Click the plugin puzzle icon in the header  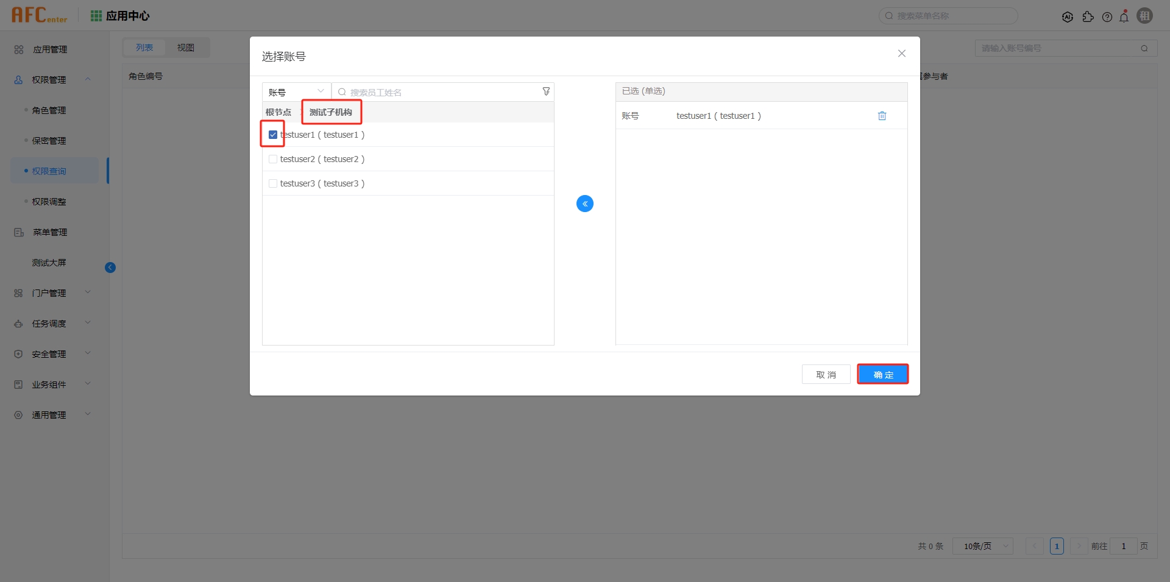(1089, 16)
